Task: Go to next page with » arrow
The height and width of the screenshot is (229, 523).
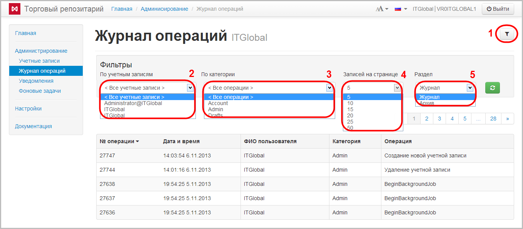Action: coord(508,119)
